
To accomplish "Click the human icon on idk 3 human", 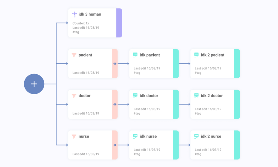I will pos(74,14).
